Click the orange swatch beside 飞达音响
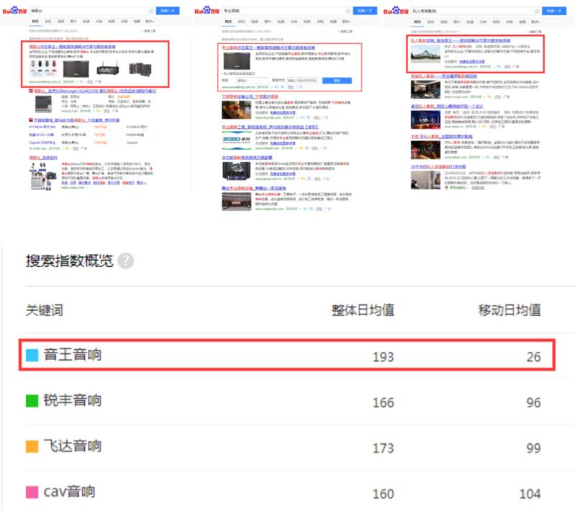 pos(32,446)
